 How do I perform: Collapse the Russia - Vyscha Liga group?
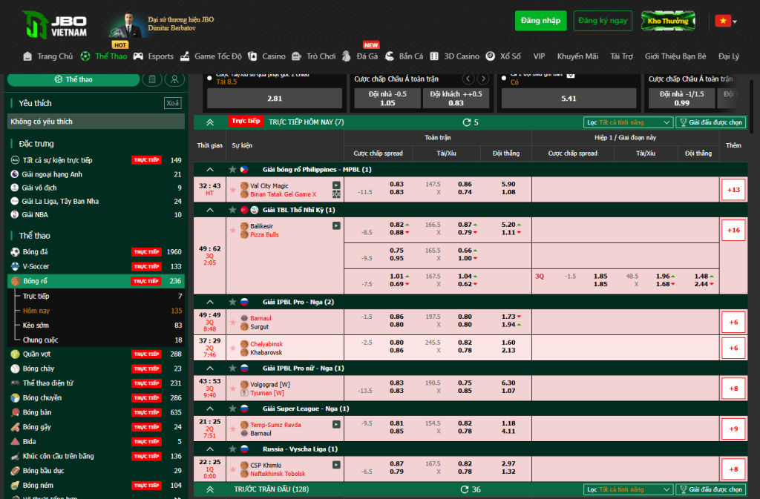(x=210, y=449)
